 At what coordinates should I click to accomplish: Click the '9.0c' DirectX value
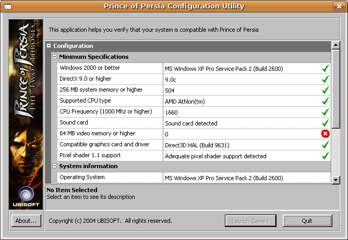(171, 80)
